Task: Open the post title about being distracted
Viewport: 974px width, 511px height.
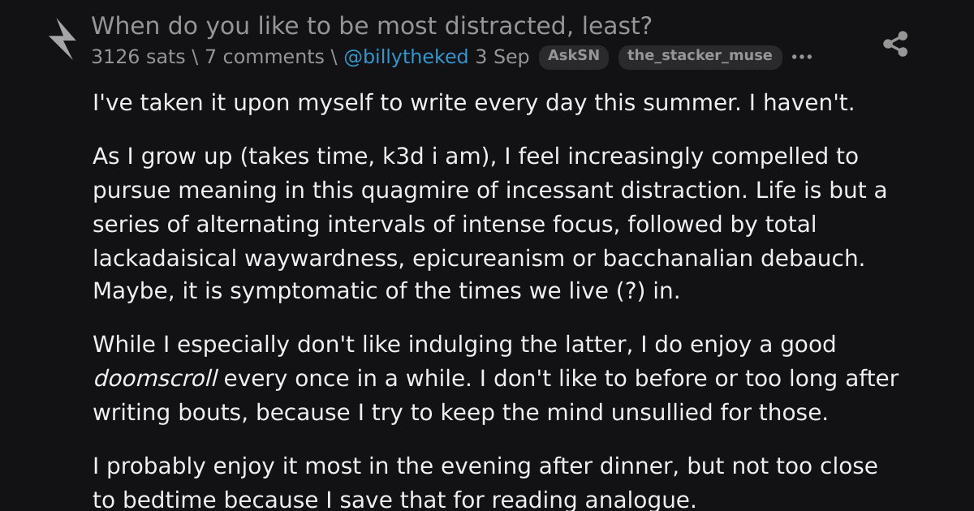Action: pyautogui.click(x=372, y=26)
